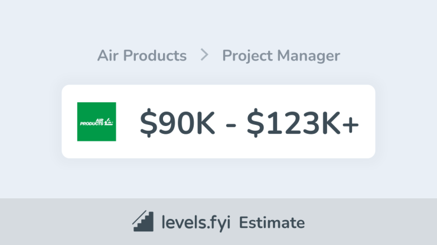Click the word Project in breadcrumb
437x245 pixels.
point(247,56)
